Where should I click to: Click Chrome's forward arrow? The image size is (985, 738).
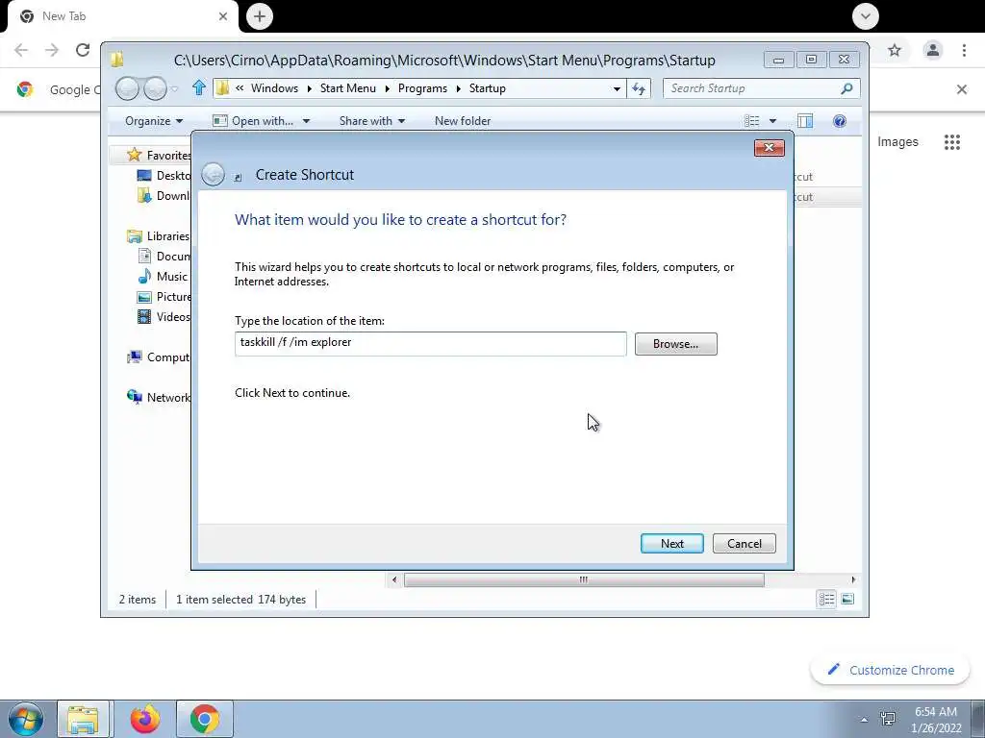pyautogui.click(x=52, y=50)
